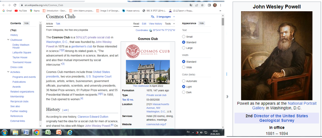This screenshot has height=138, width=322.
Task: Open Chrome's side panel icon
Action: tap(209, 5)
